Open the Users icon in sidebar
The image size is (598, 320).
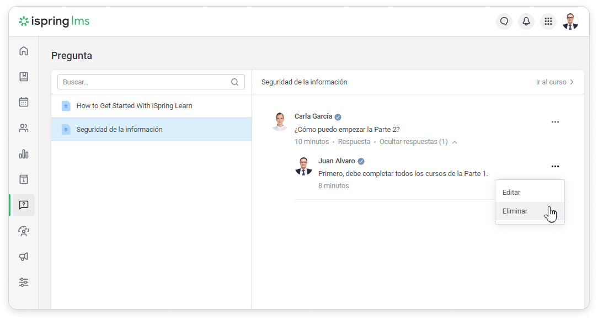click(24, 128)
